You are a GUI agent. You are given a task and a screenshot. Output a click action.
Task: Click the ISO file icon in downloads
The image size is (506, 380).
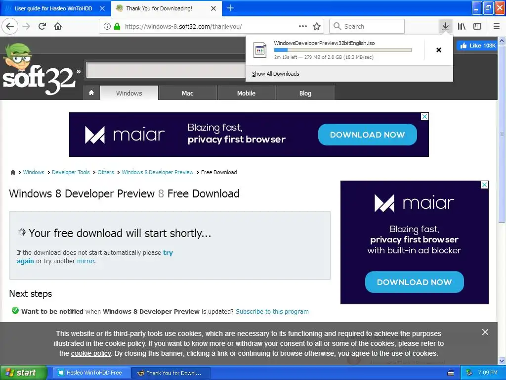pyautogui.click(x=260, y=50)
